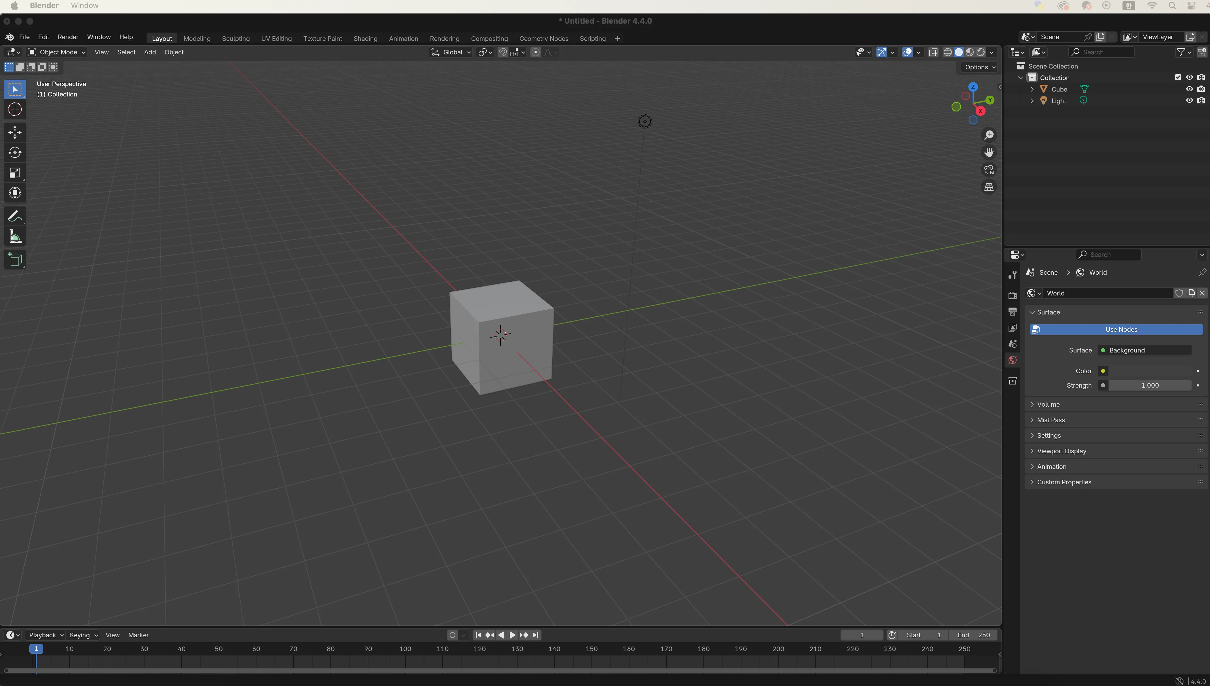
Task: Open the Render properties tab
Action: (x=1012, y=295)
